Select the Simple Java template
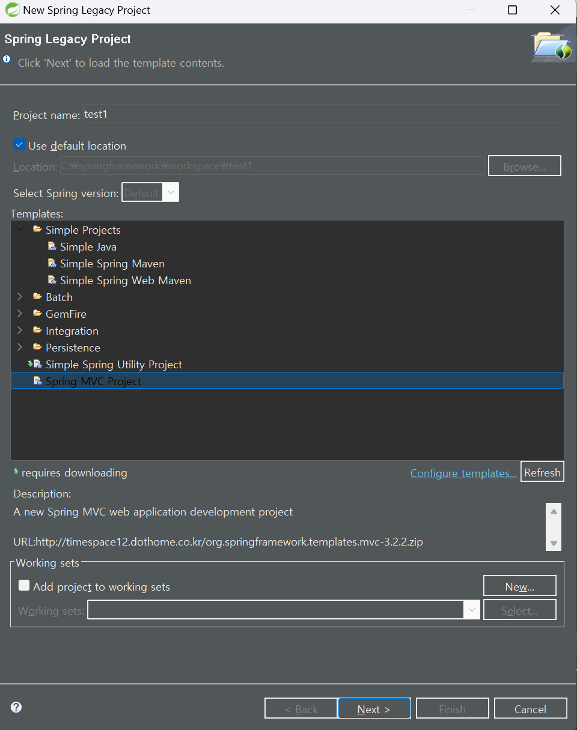The image size is (577, 730). 88,246
